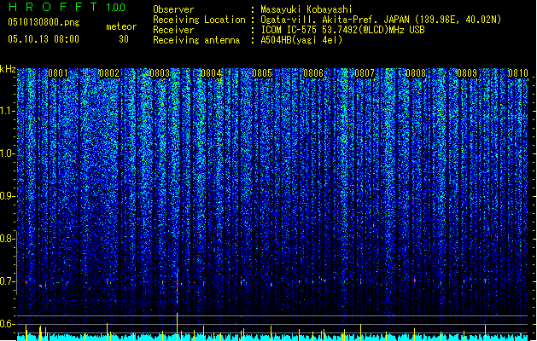
Task: Click the Receiving Location label
Action: coord(199,20)
